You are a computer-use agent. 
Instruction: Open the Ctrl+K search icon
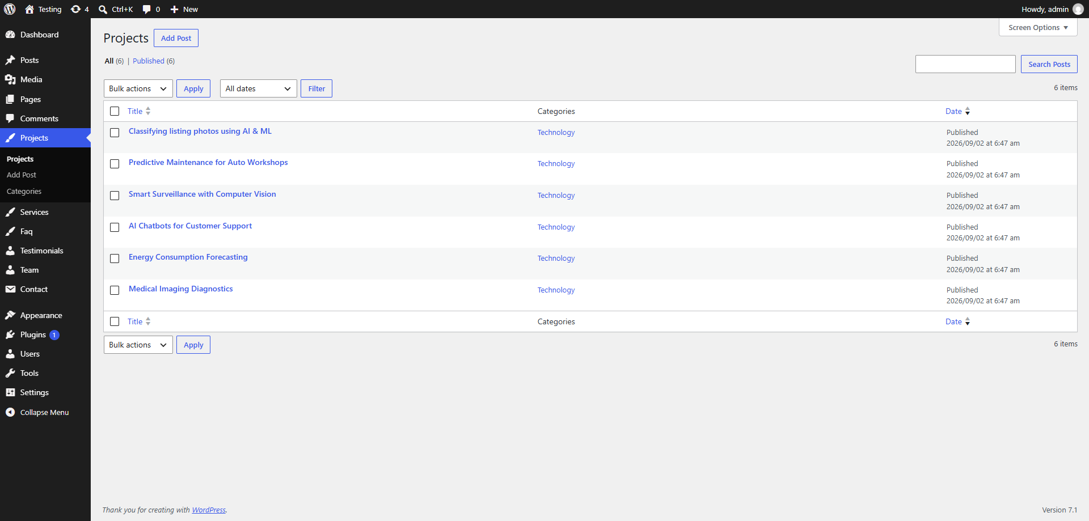pyautogui.click(x=103, y=9)
